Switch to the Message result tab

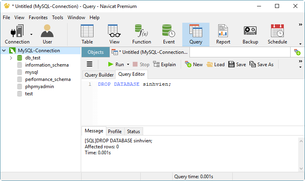pos(94,131)
